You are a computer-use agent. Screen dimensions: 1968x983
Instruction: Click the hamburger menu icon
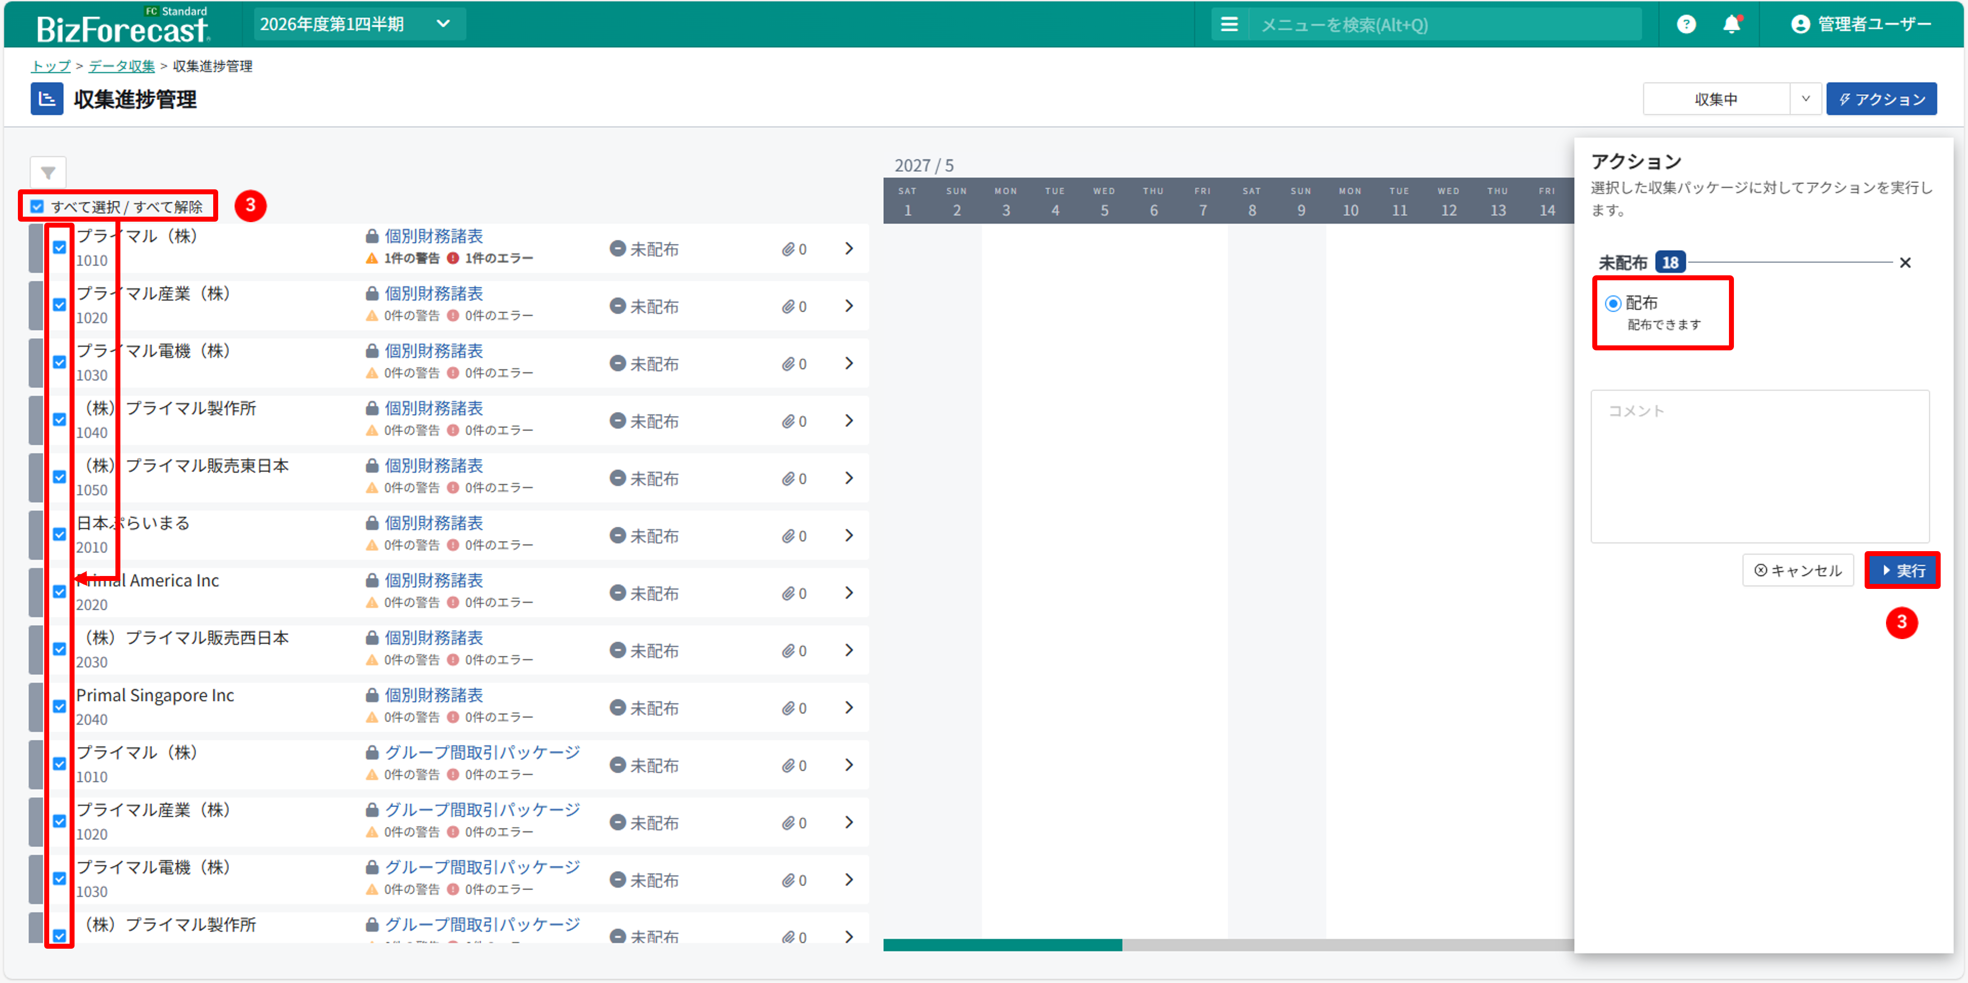tap(1229, 24)
